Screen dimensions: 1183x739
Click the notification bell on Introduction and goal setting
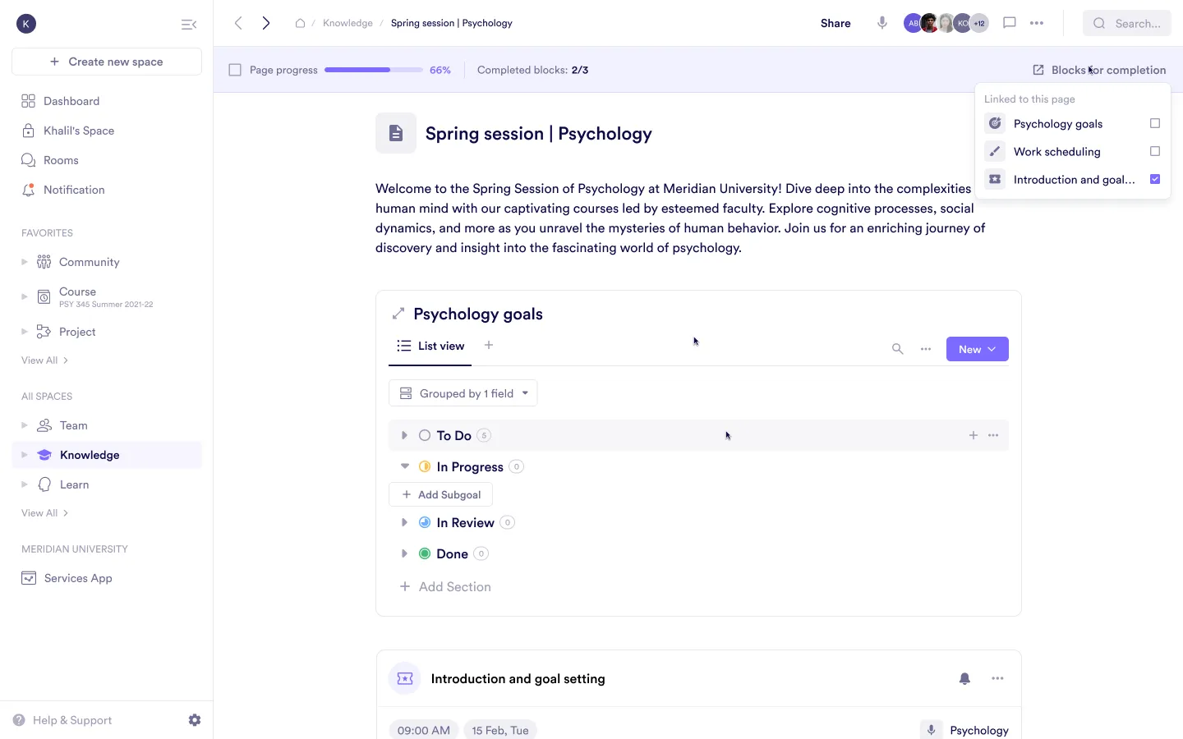(964, 679)
